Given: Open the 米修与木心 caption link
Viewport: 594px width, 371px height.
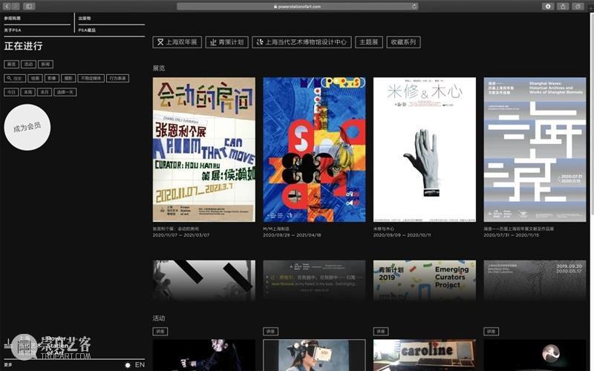Looking at the screenshot, I should 384,229.
